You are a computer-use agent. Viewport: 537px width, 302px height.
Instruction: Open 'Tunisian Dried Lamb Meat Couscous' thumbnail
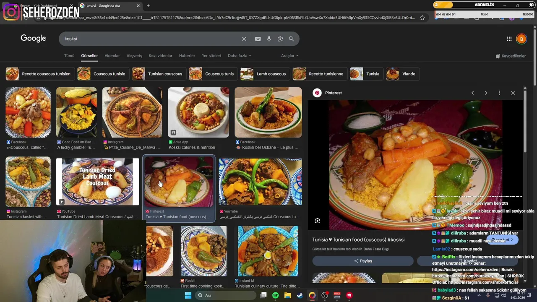pos(97,182)
